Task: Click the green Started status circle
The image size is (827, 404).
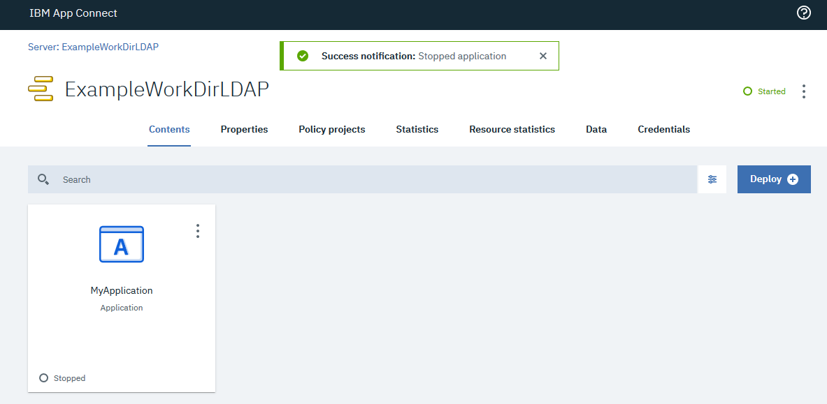Action: [x=747, y=91]
